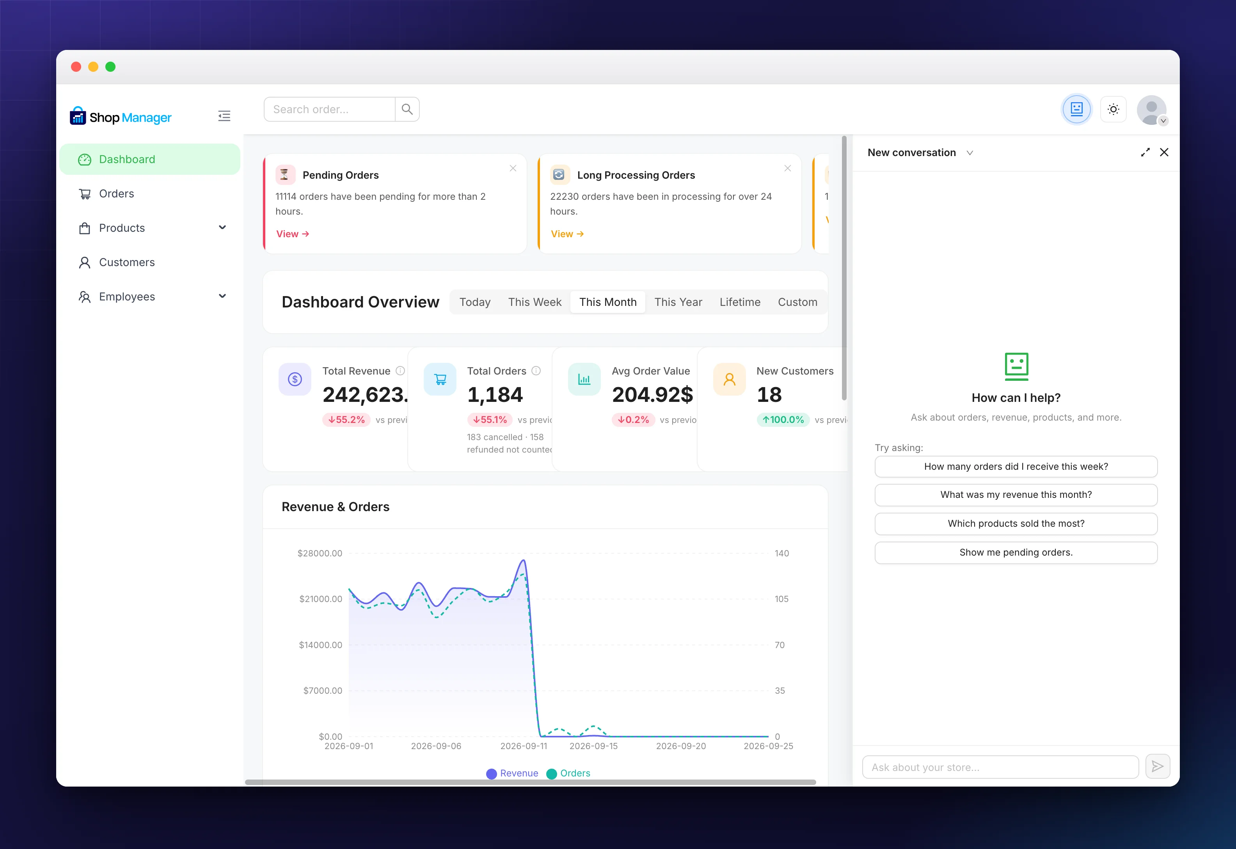Follow View link on Long Processing Orders
The image size is (1236, 849).
pyautogui.click(x=567, y=234)
